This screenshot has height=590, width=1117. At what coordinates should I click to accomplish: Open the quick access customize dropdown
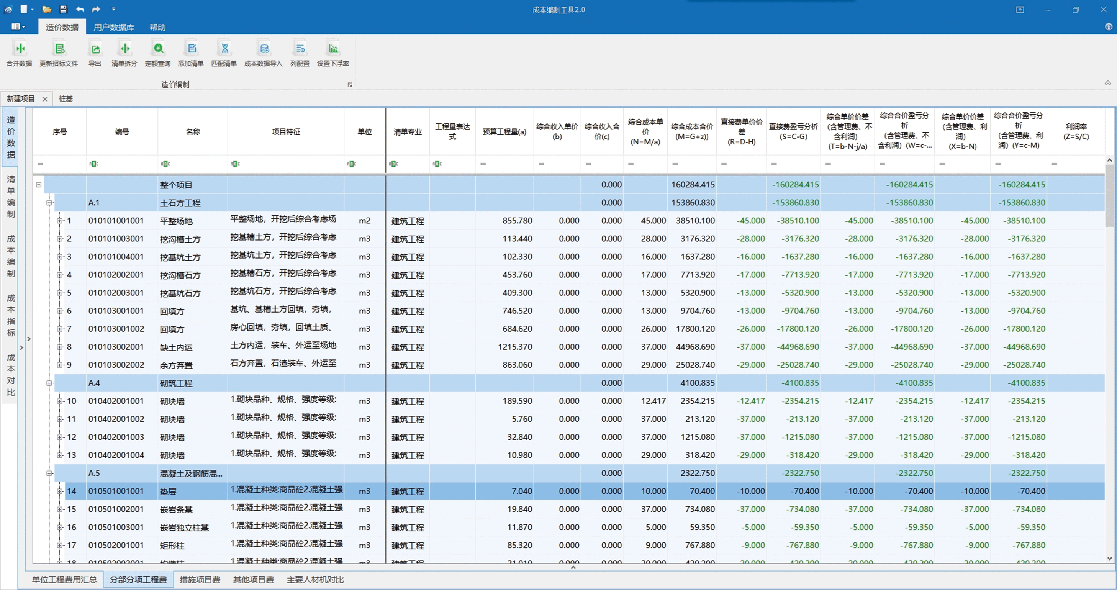tap(114, 9)
